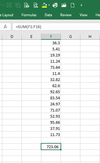Open the Data ribbon tab
This screenshot has width=100, height=163.
pyautogui.click(x=48, y=15)
